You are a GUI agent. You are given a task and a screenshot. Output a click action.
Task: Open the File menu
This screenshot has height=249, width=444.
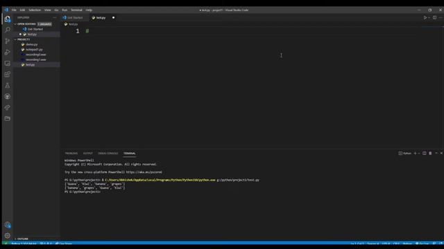point(14,10)
